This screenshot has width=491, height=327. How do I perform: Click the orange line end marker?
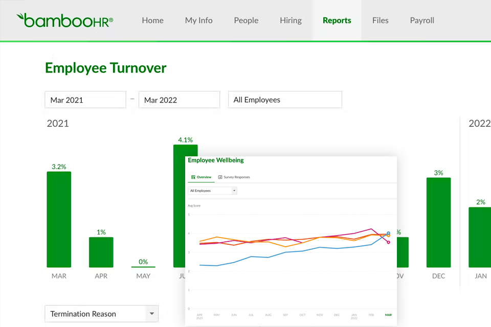(x=388, y=236)
